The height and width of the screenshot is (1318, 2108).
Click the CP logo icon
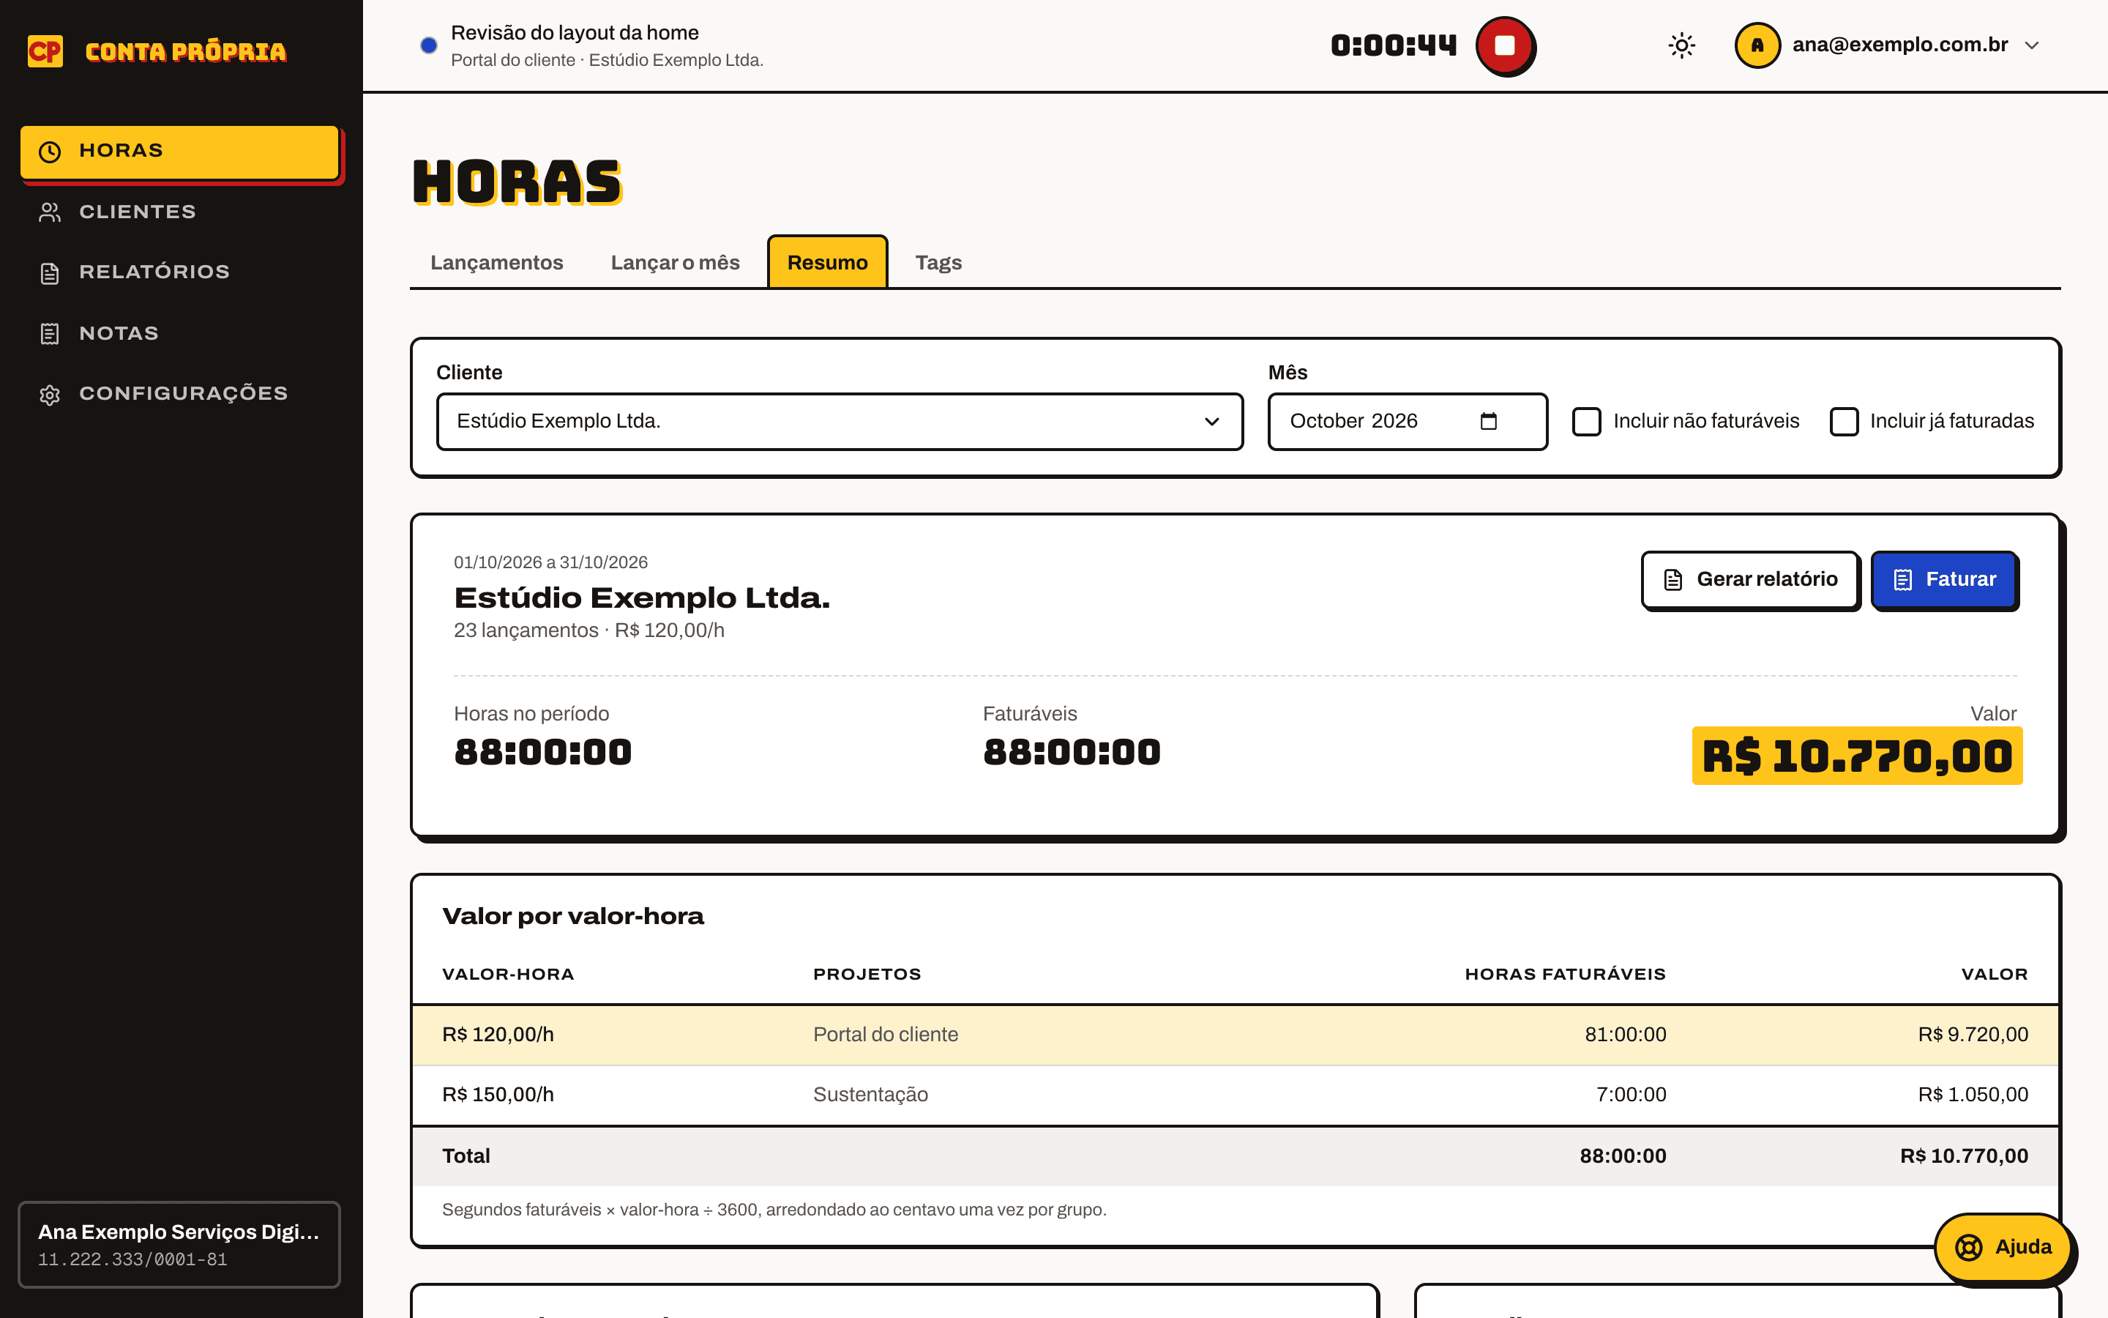(45, 51)
